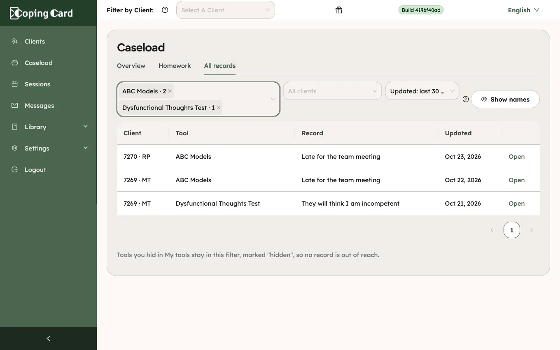Click the "Oct 23, 2026" date cell
The image size is (560, 350).
click(x=463, y=157)
